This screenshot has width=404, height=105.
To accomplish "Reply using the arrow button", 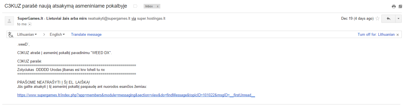I will tap(388, 19).
